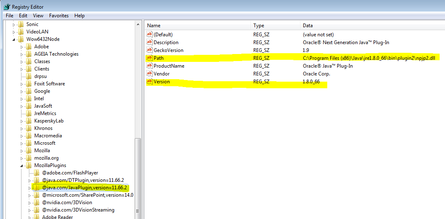Click the tree pane scroll up arrow

[138, 25]
